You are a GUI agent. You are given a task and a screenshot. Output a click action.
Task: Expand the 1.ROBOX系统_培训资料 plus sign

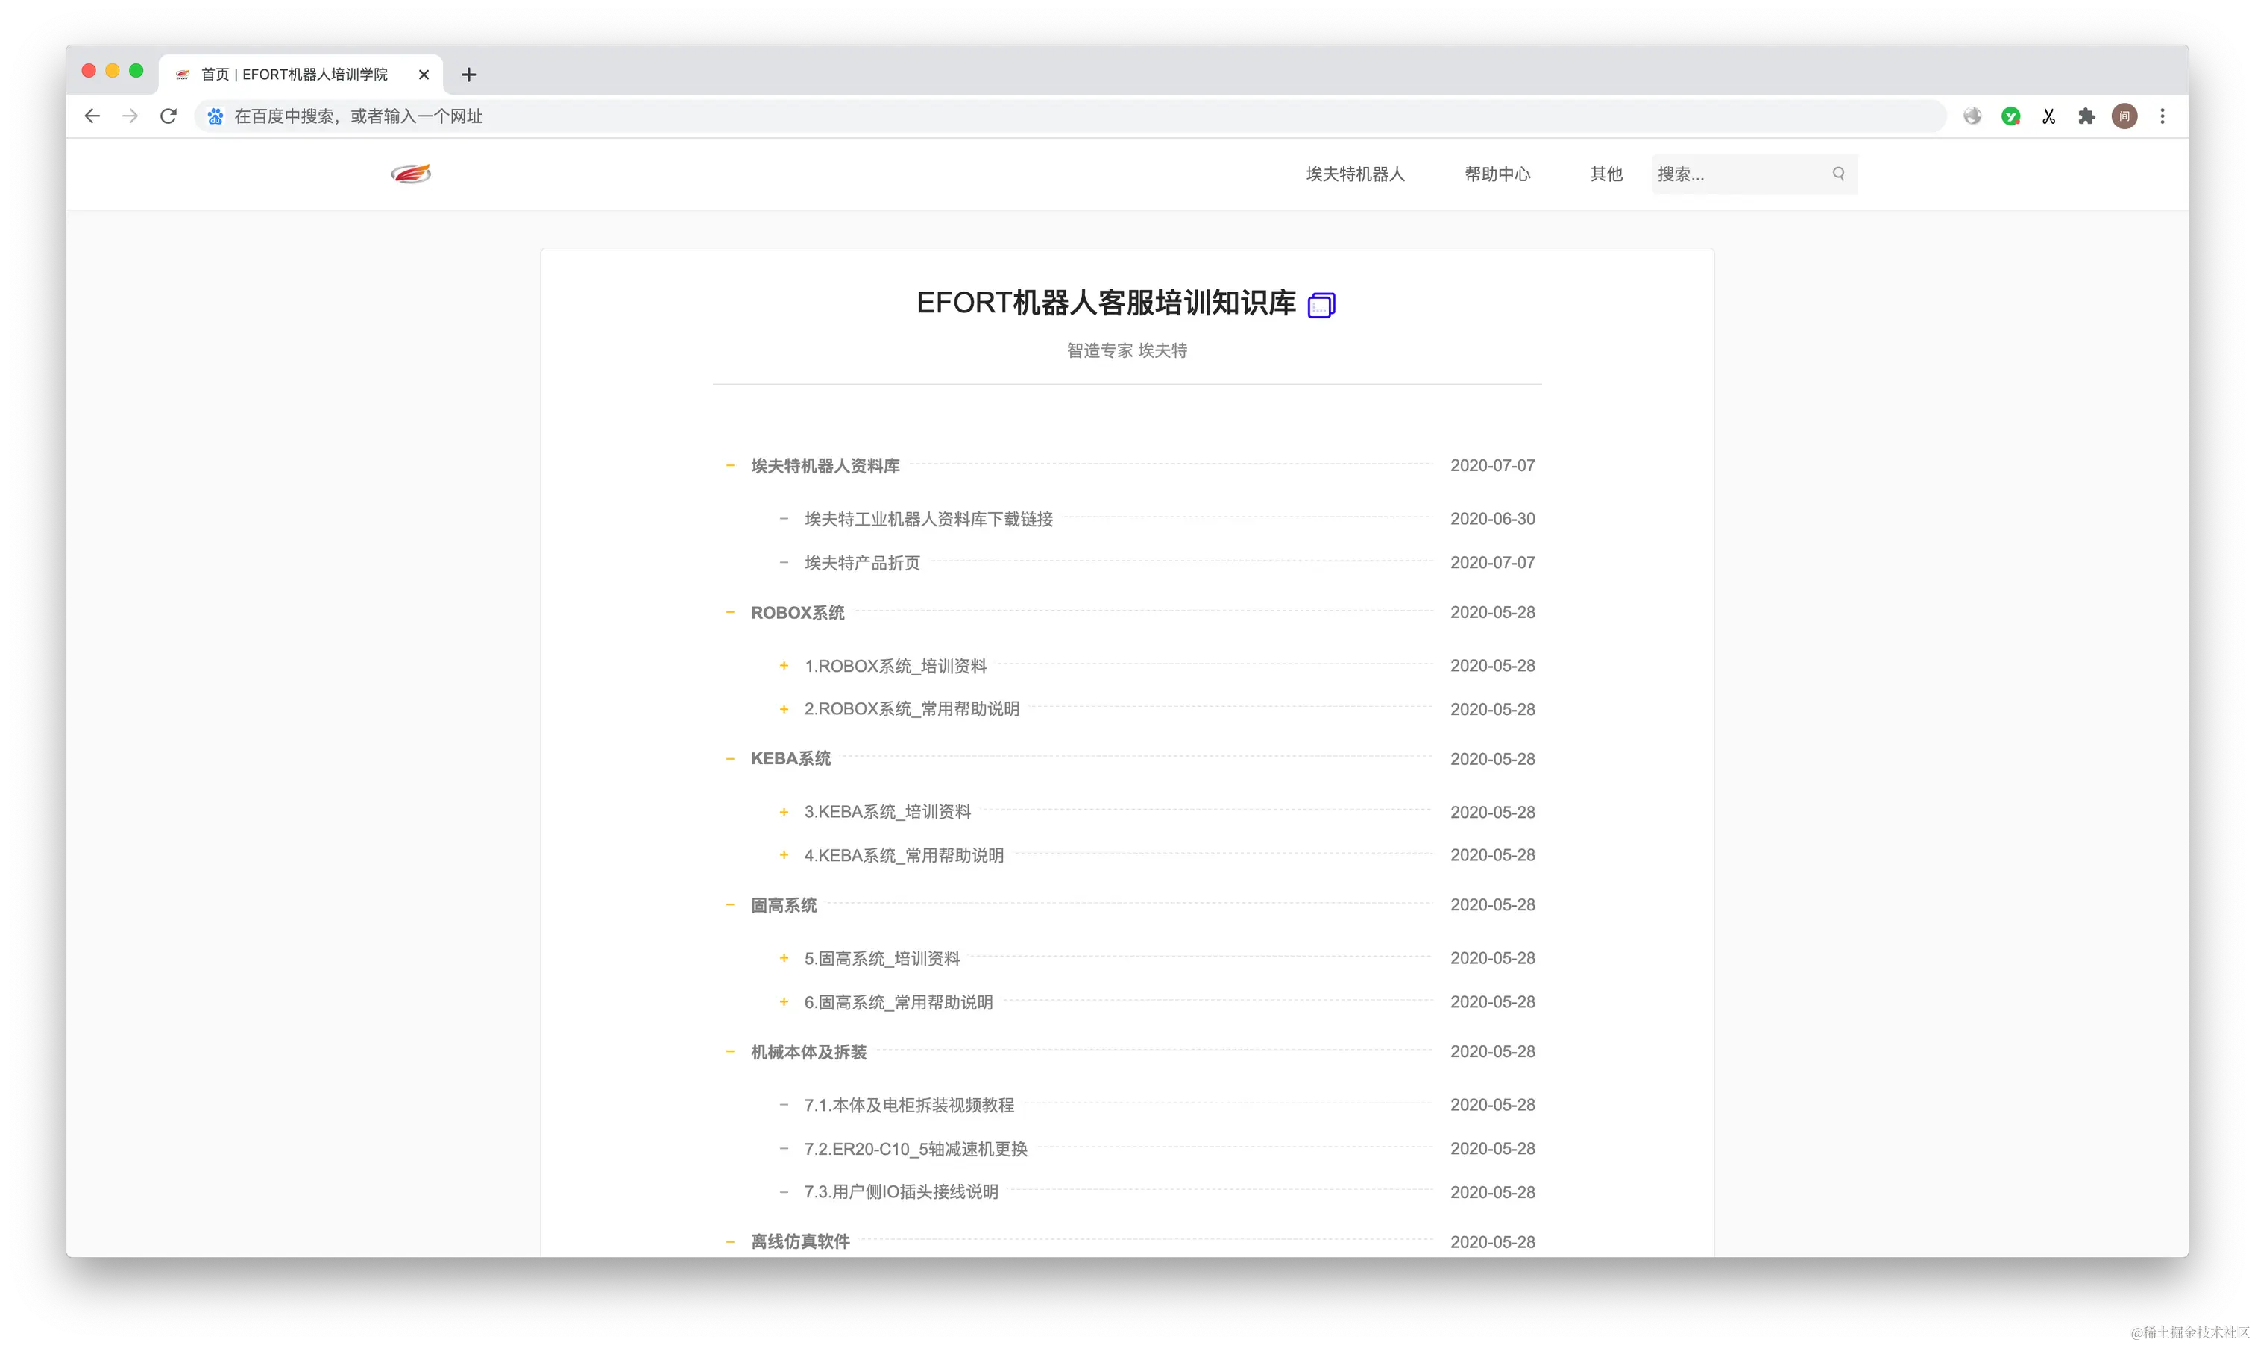coord(784,665)
